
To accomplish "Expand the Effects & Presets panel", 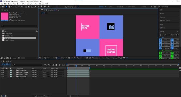I will click(x=165, y=21).
